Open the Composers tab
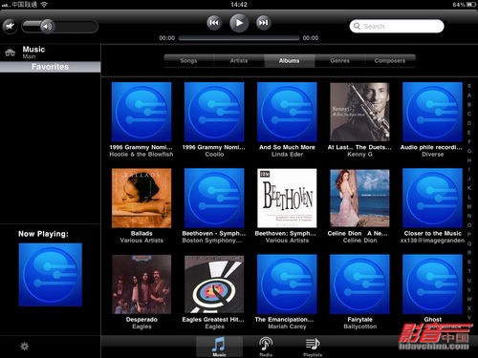The width and height of the screenshot is (478, 358). pos(390,61)
